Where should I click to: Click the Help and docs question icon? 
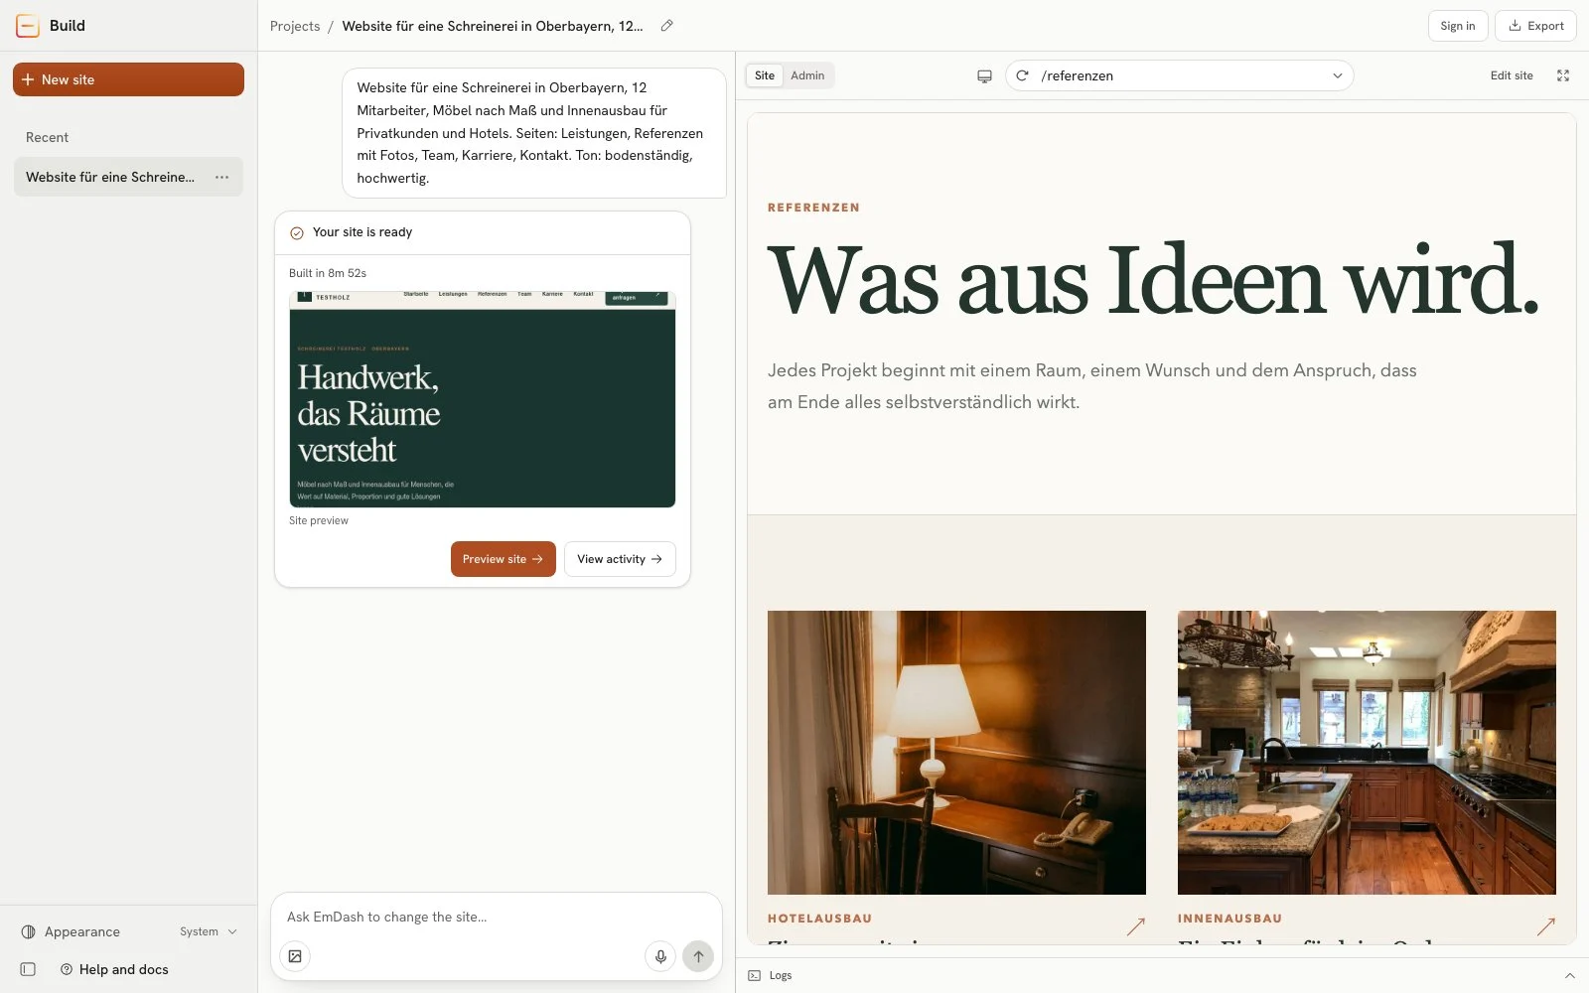tap(67, 969)
